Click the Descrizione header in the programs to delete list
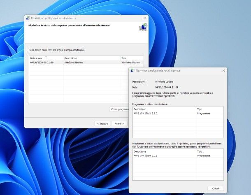 tap(164, 109)
